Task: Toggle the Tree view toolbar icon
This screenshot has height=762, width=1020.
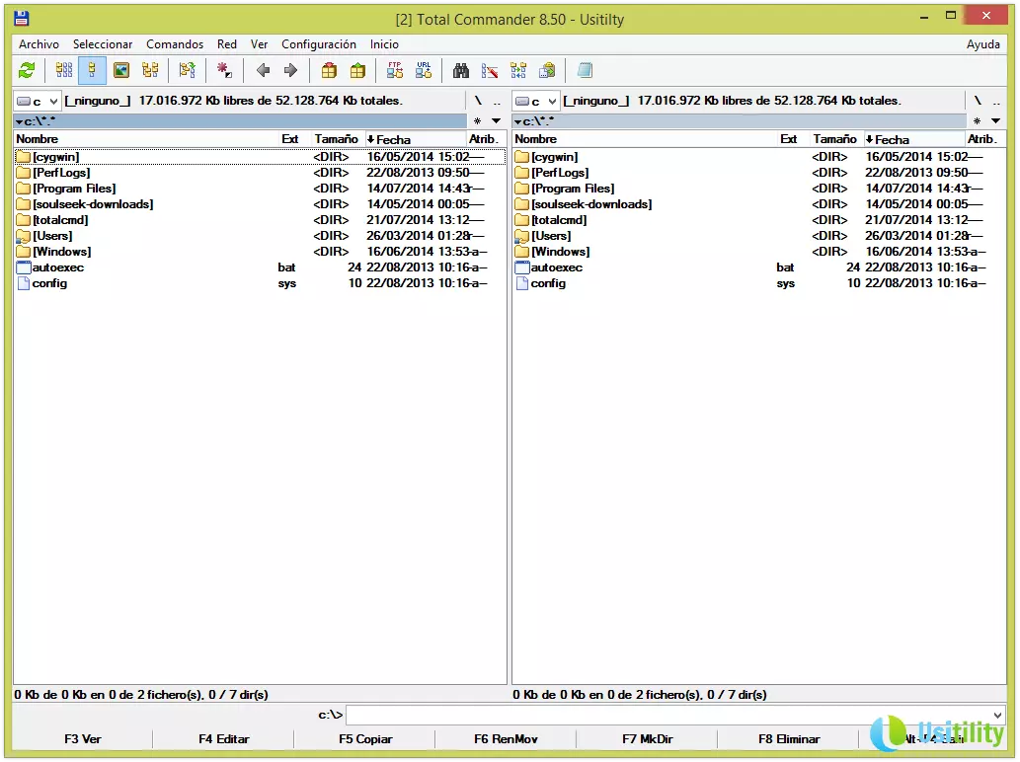Action: [x=150, y=70]
